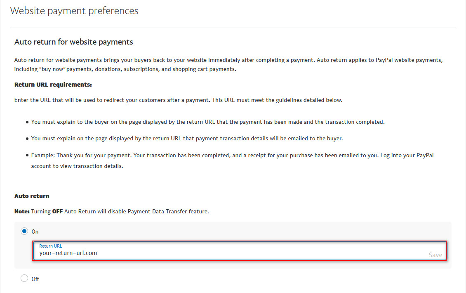Viewport: 466px width, 293px height.
Task: Click the intro paragraph about buyers returning
Action: (228, 64)
